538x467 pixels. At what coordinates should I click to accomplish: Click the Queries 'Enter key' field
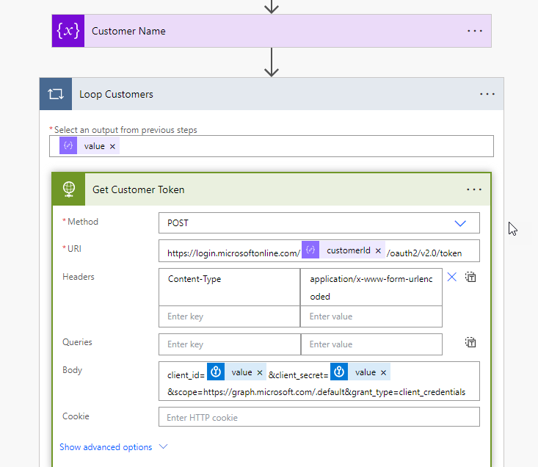click(x=229, y=344)
